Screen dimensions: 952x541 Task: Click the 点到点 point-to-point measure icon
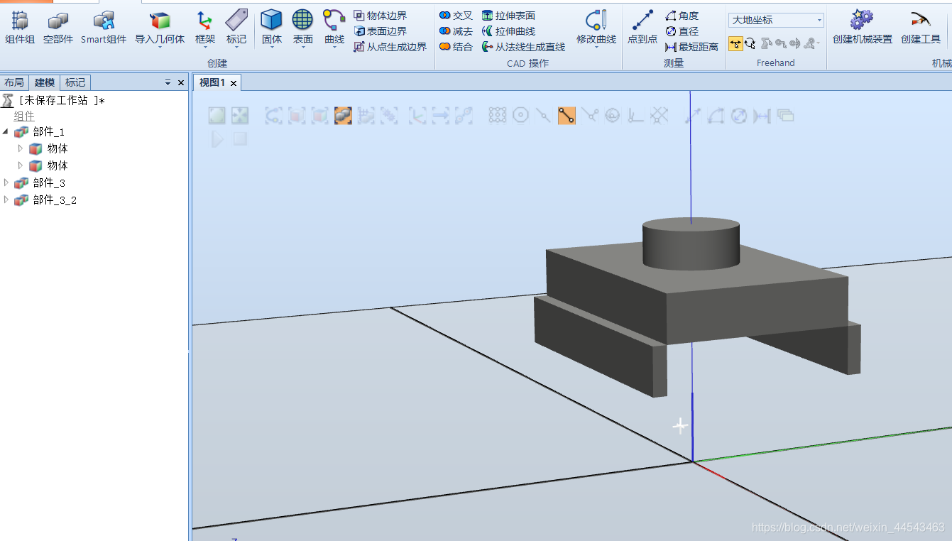coord(642,20)
